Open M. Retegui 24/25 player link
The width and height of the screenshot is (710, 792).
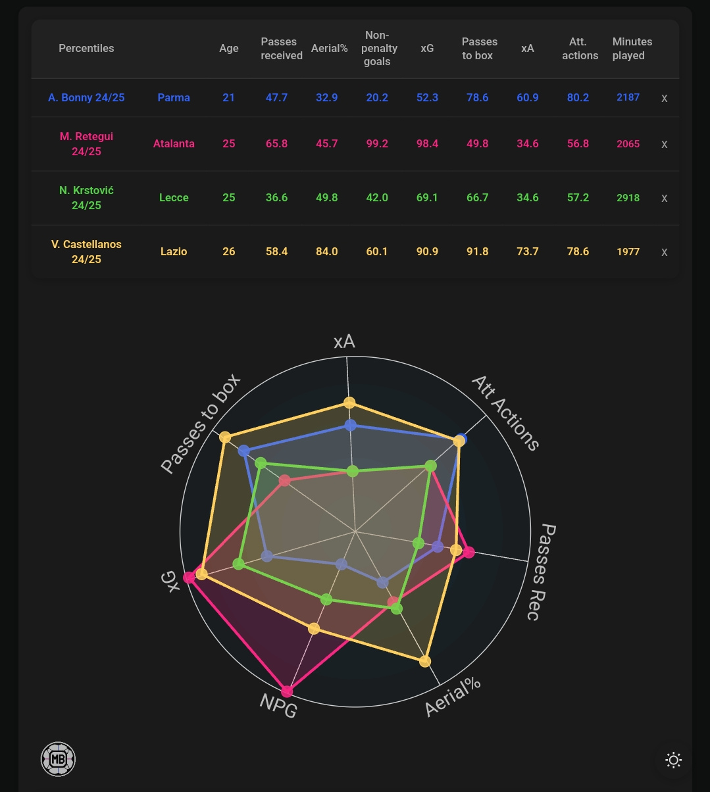[x=86, y=143]
